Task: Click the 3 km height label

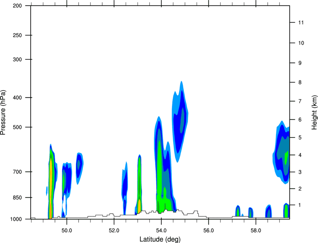Action: [x=300, y=172]
